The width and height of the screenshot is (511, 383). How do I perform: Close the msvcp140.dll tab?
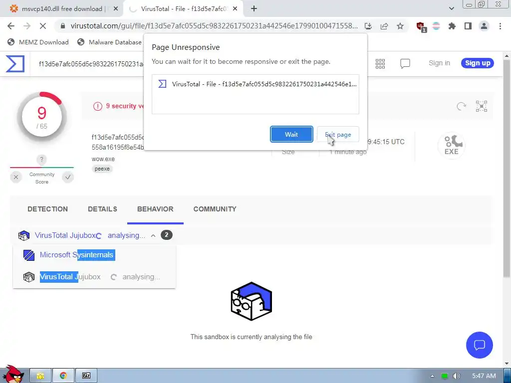(x=116, y=9)
